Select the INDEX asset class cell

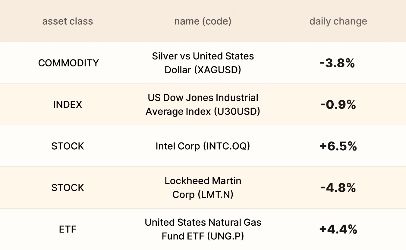pos(68,105)
